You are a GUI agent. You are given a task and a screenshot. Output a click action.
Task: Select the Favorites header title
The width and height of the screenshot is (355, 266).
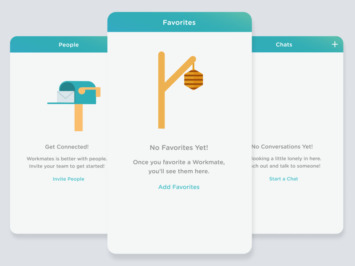point(179,23)
